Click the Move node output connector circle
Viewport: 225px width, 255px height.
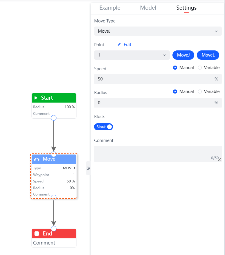tap(54, 197)
